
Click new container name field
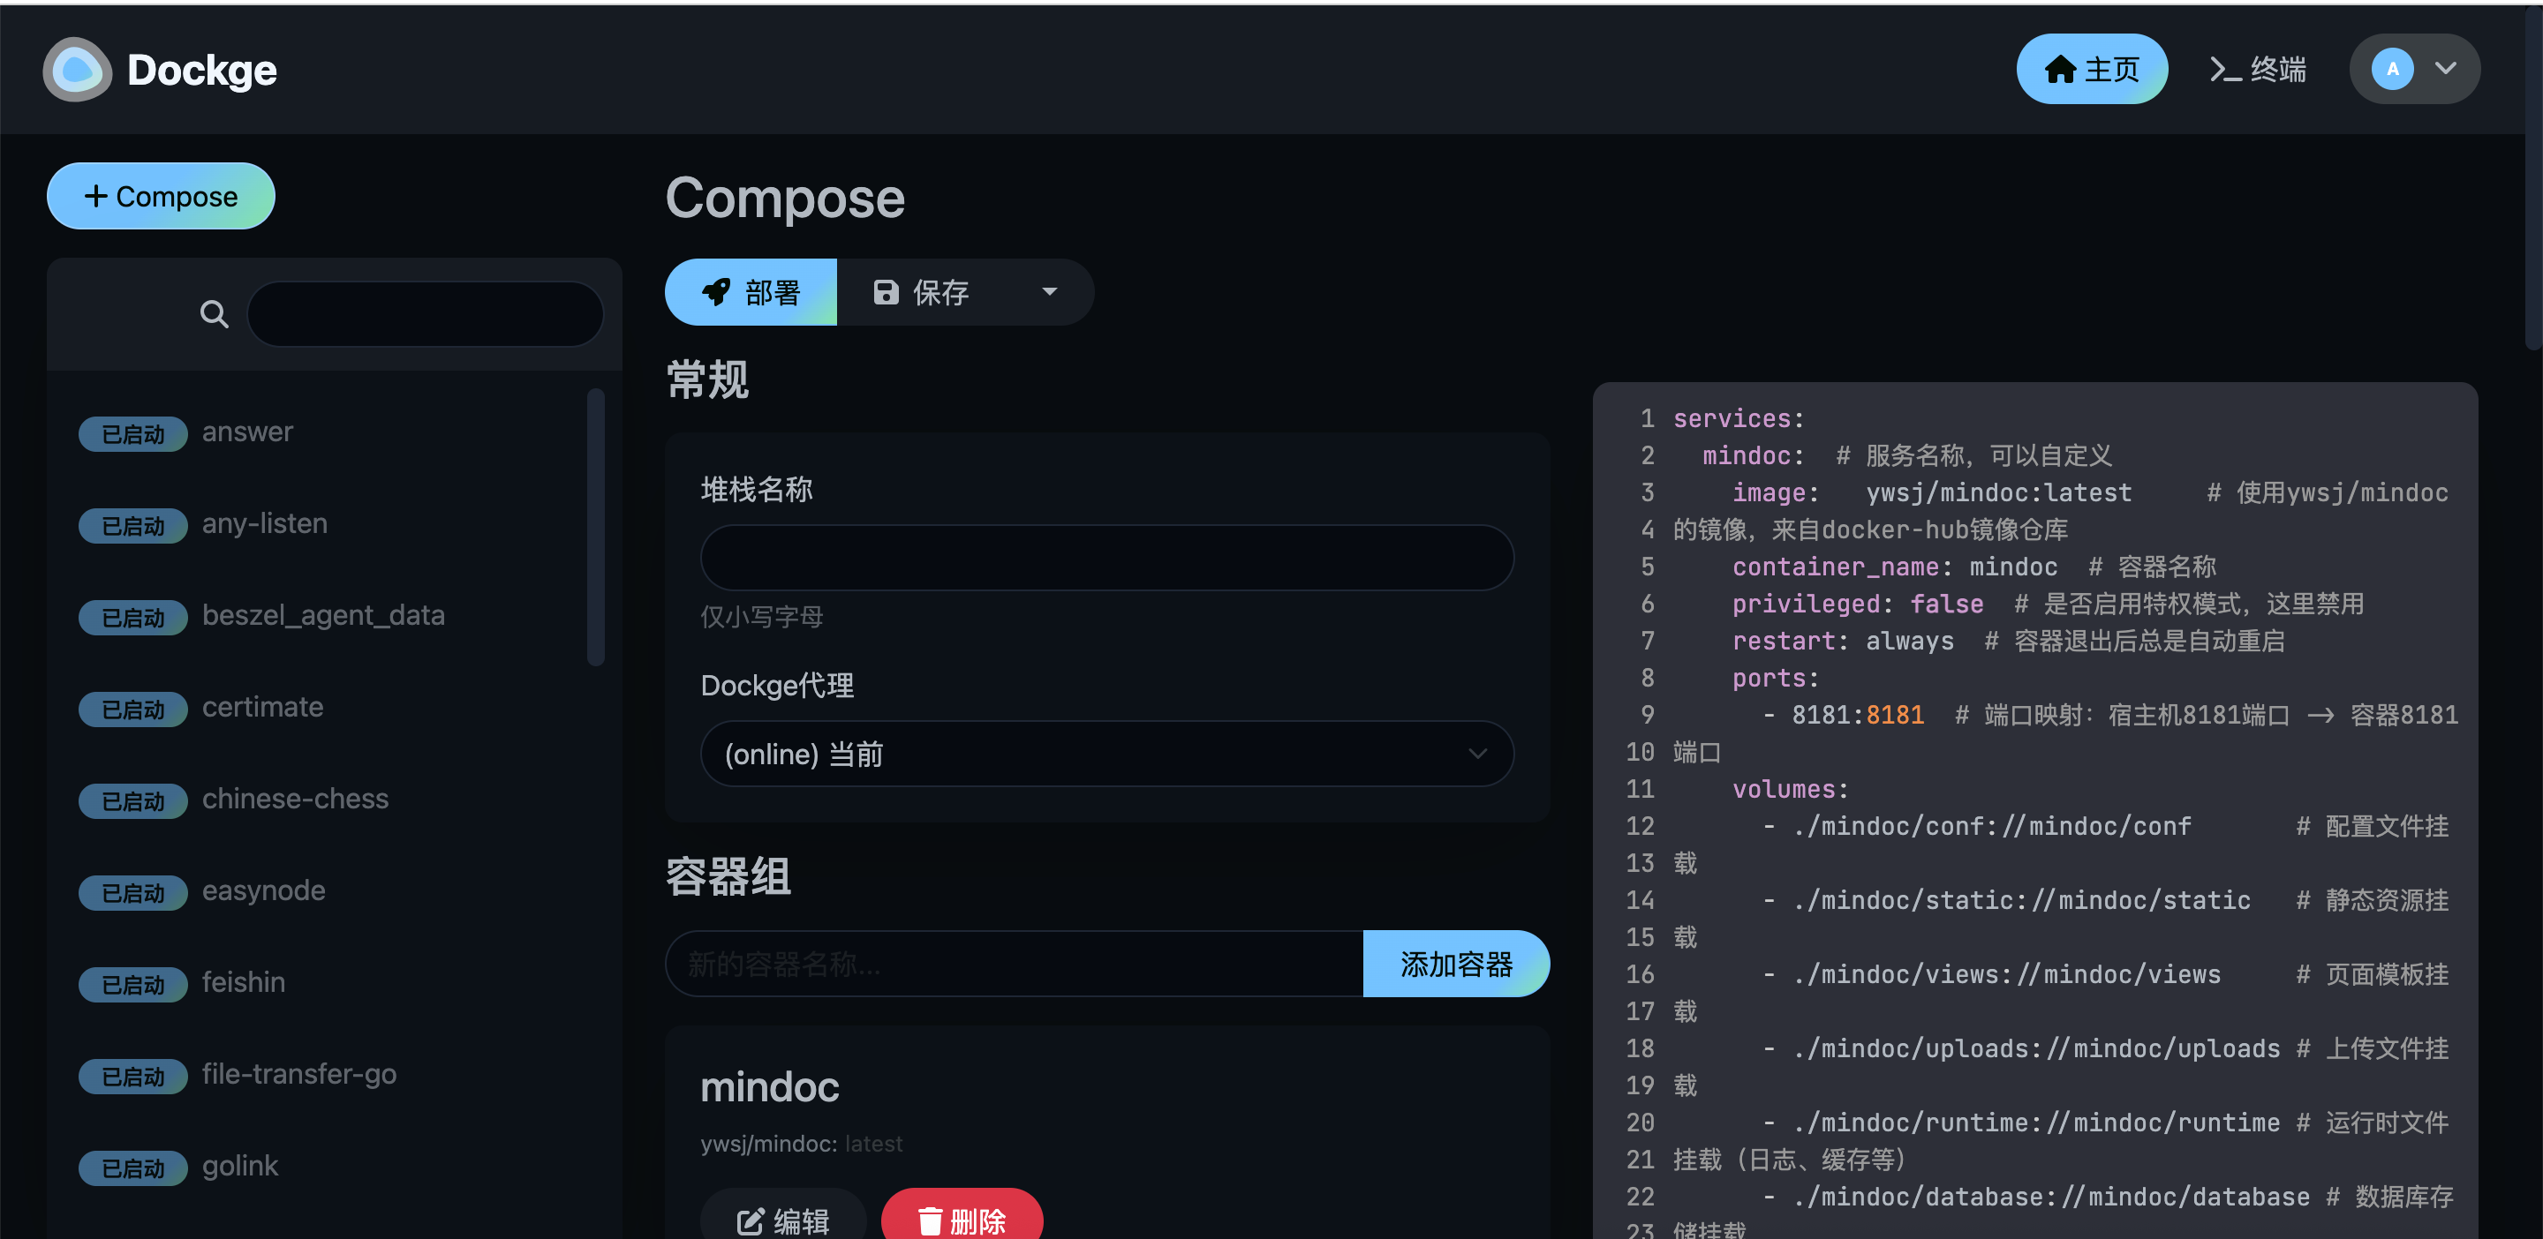[x=1013, y=964]
